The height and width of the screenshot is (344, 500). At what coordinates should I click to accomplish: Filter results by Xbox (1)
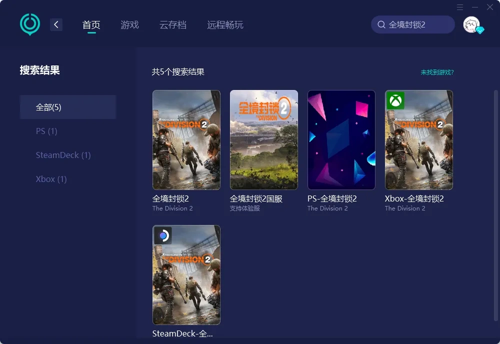pyautogui.click(x=51, y=179)
